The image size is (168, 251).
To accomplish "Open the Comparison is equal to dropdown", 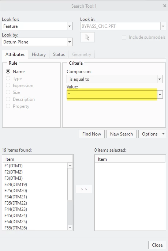I will (160, 79).
